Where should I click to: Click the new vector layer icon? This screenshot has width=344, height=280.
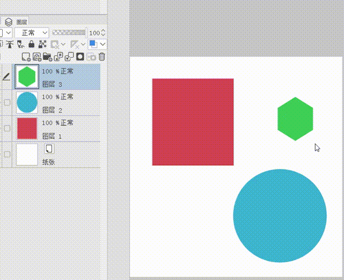37,57
